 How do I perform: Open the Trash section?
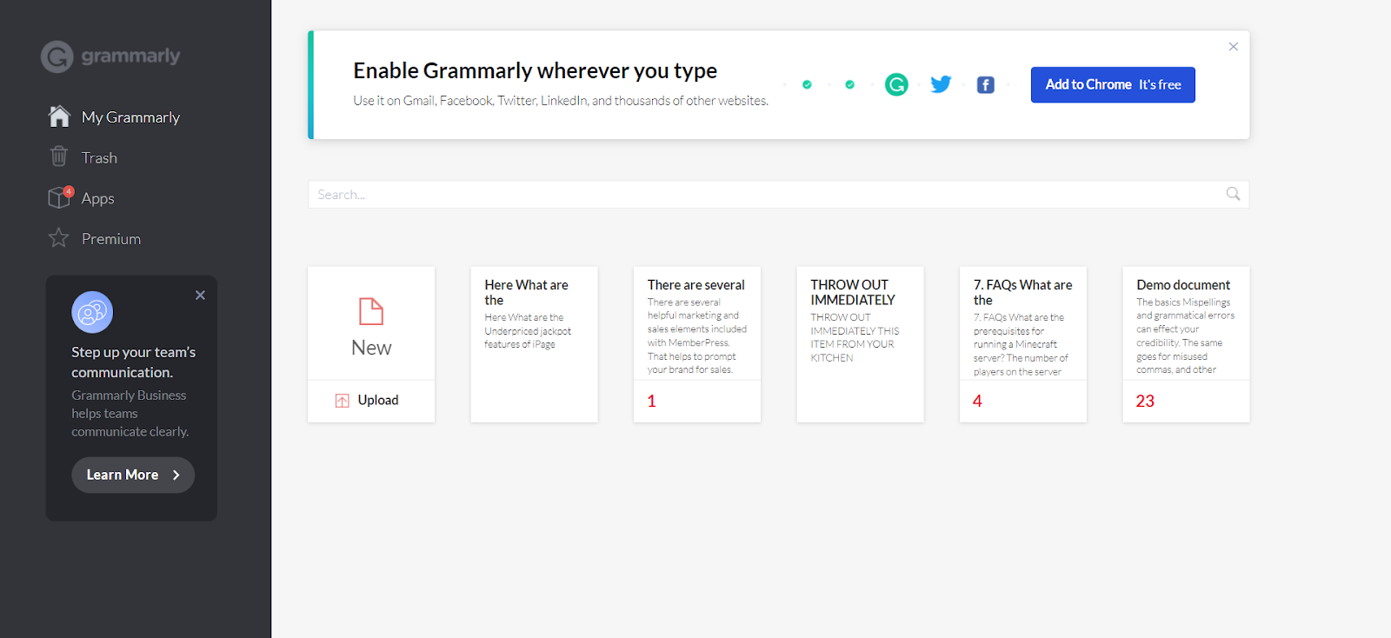click(99, 157)
